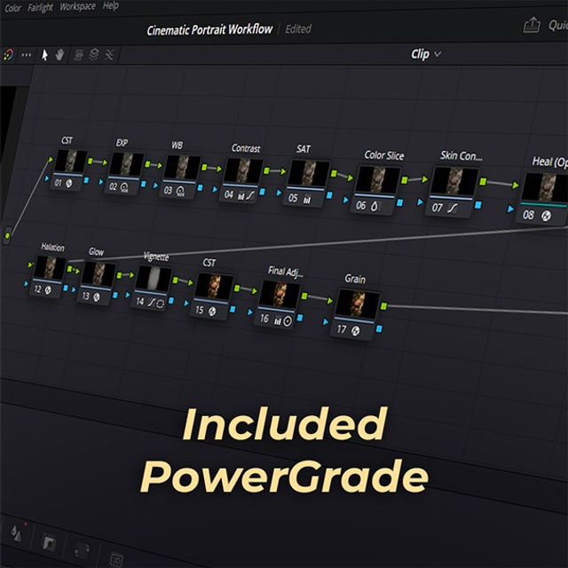Open the Fairlight menu

[x=40, y=7]
